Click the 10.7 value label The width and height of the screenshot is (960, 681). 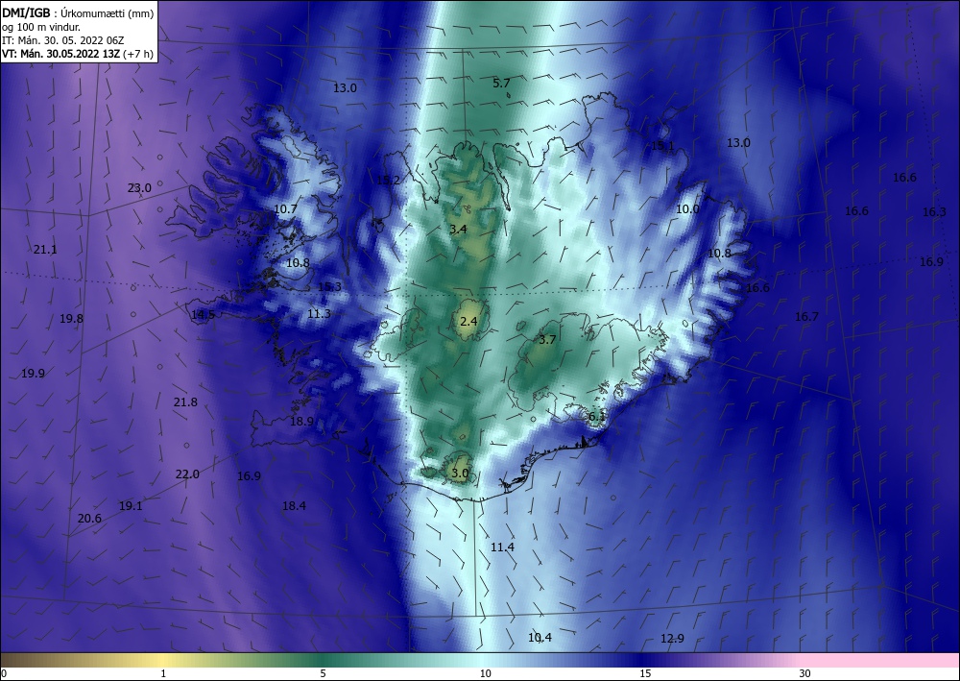[285, 208]
